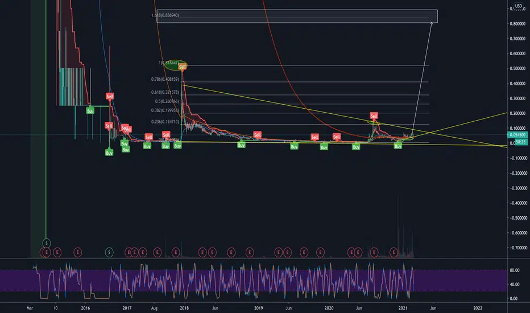Click the E marker just left of the 2016 date
This screenshot has width=530, height=313.
tap(78, 253)
